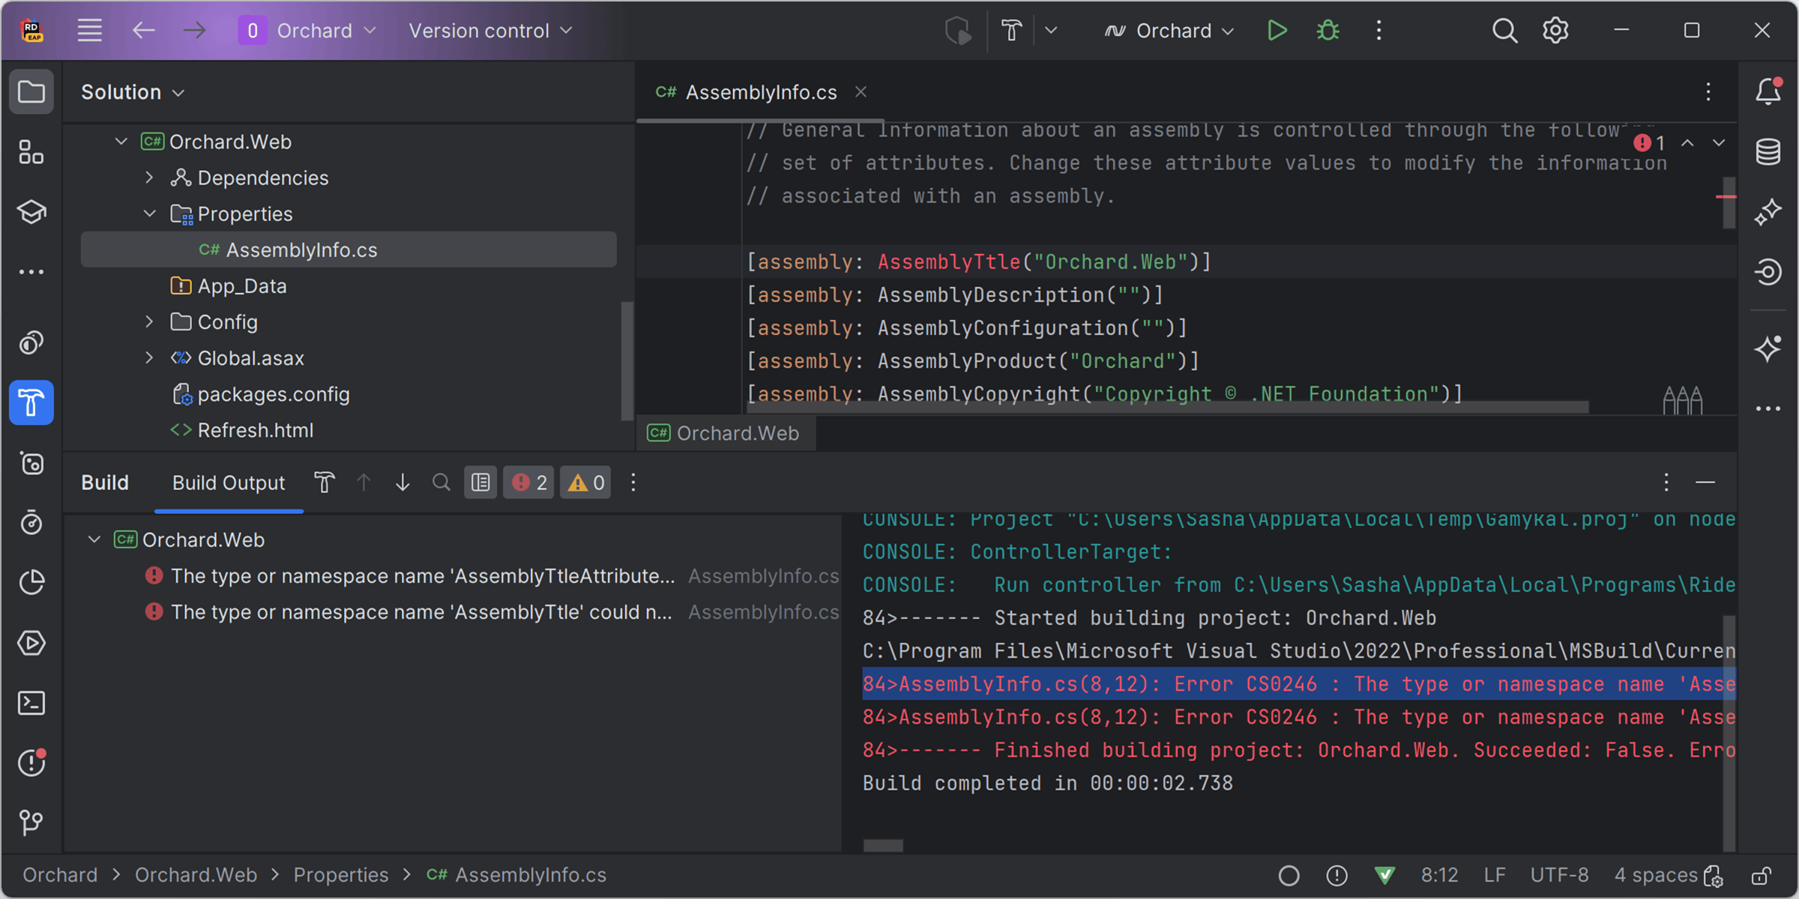This screenshot has height=899, width=1799.
Task: Close the AssemblyInfo.cs editor tab
Action: (861, 91)
